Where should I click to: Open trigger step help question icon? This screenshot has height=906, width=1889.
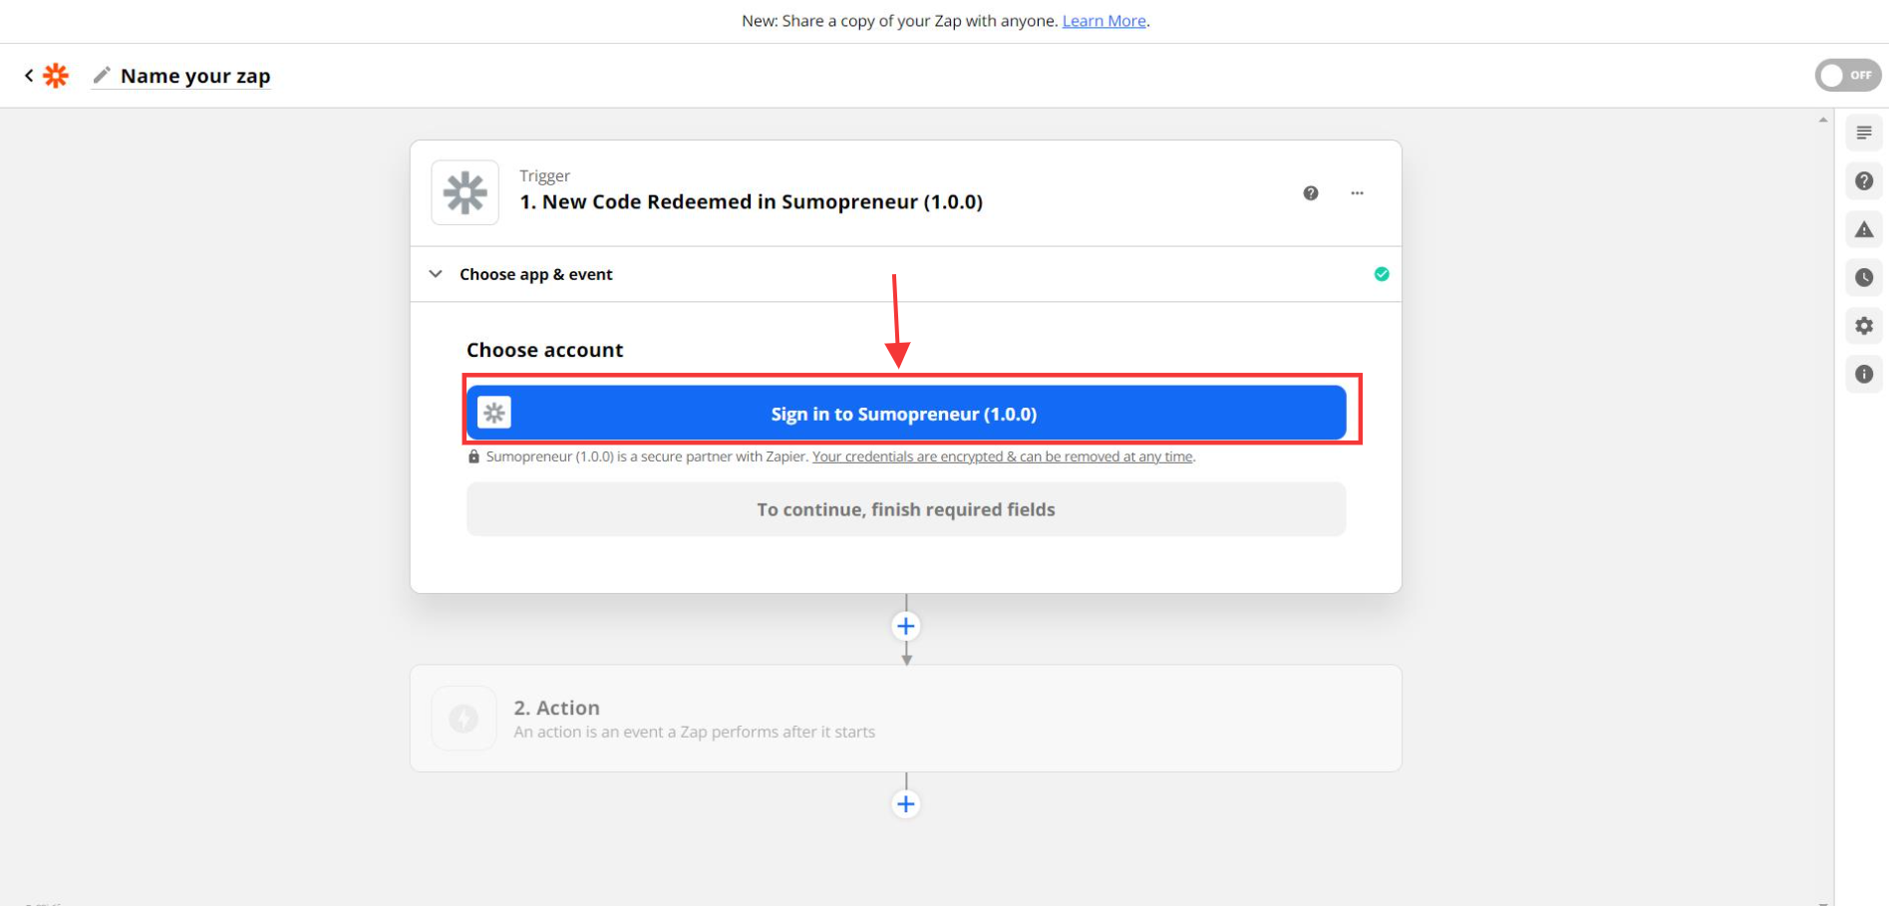[1311, 193]
